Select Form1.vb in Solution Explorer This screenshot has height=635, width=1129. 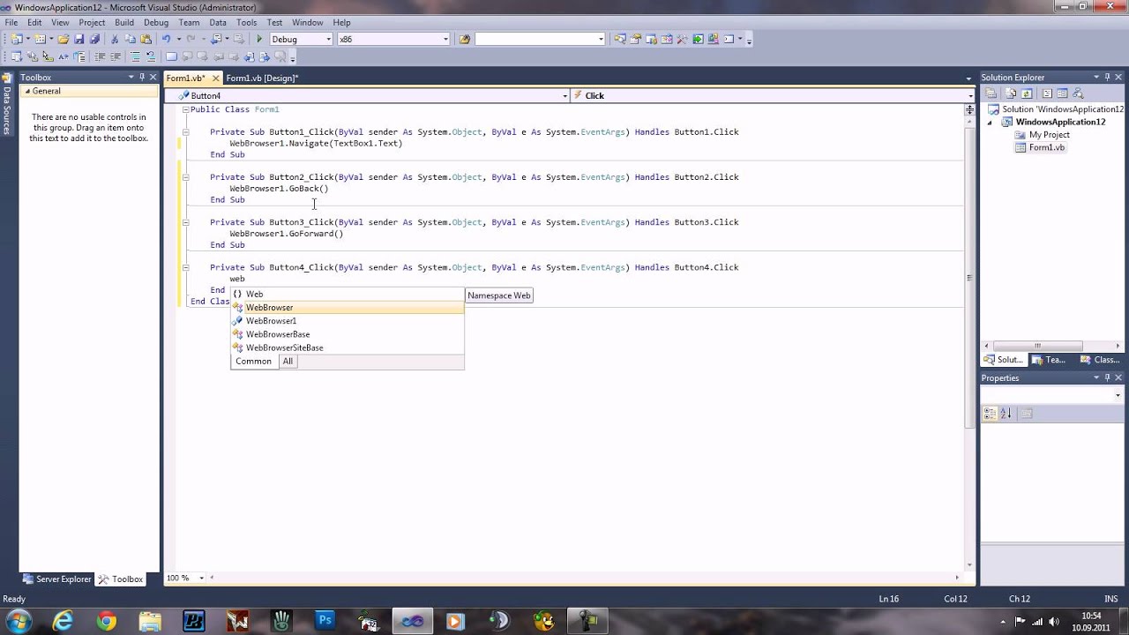coord(1046,147)
